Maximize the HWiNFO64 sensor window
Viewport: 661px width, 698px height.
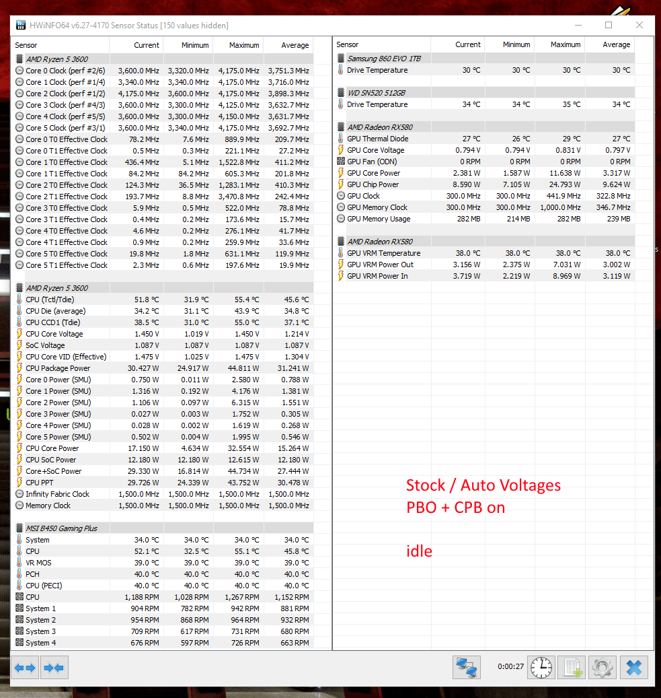coord(609,25)
